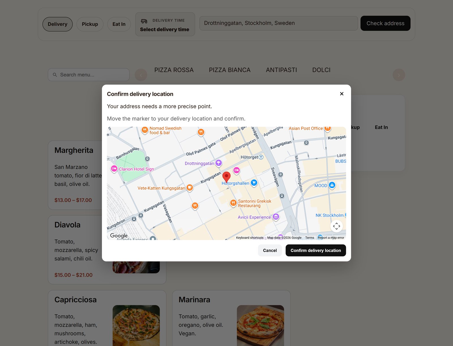Close the Confirm delivery location dialog

342,94
